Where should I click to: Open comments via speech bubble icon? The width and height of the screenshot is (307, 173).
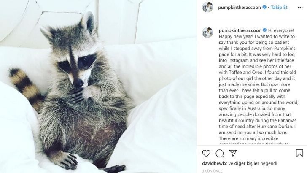(220, 154)
